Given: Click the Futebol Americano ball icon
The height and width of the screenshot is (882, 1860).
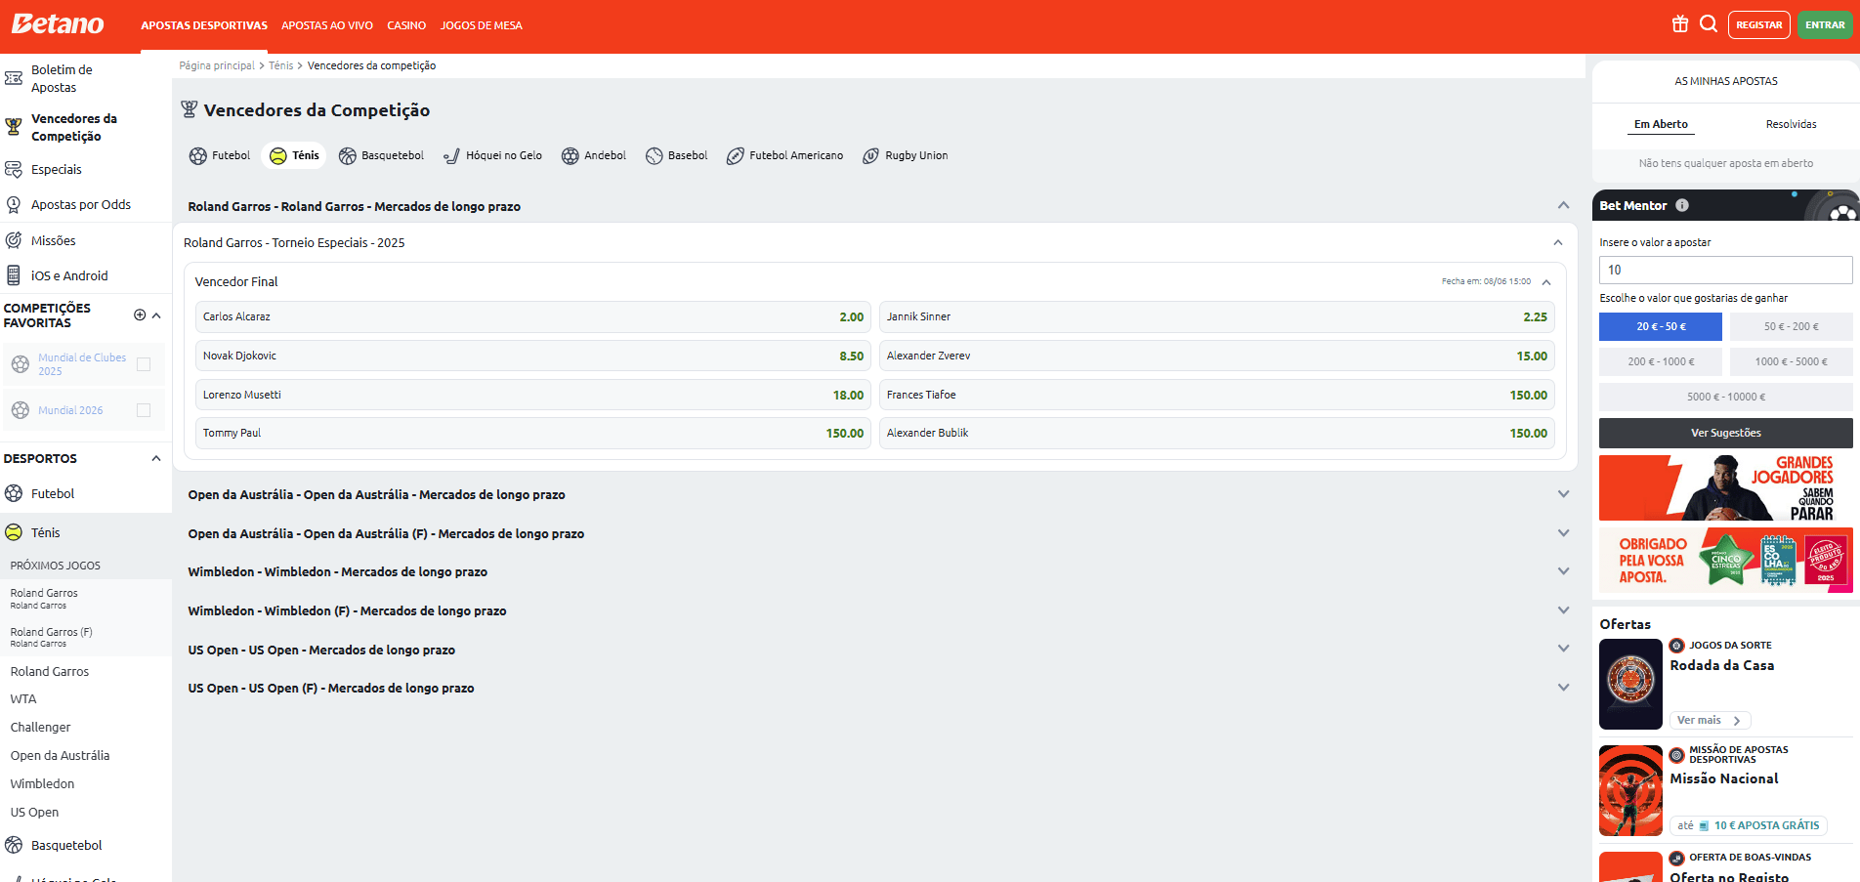Looking at the screenshot, I should point(736,156).
